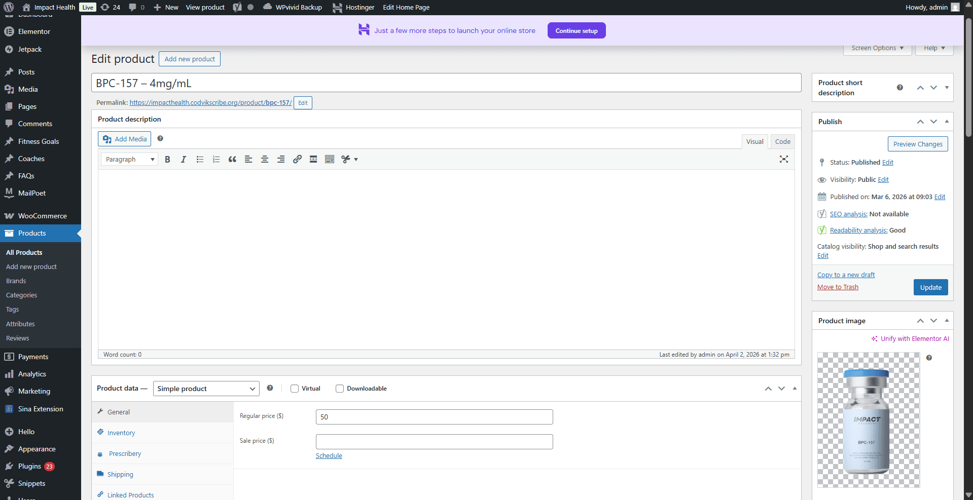Expand the Help dropdown tab
The image size is (973, 500).
pyautogui.click(x=934, y=48)
